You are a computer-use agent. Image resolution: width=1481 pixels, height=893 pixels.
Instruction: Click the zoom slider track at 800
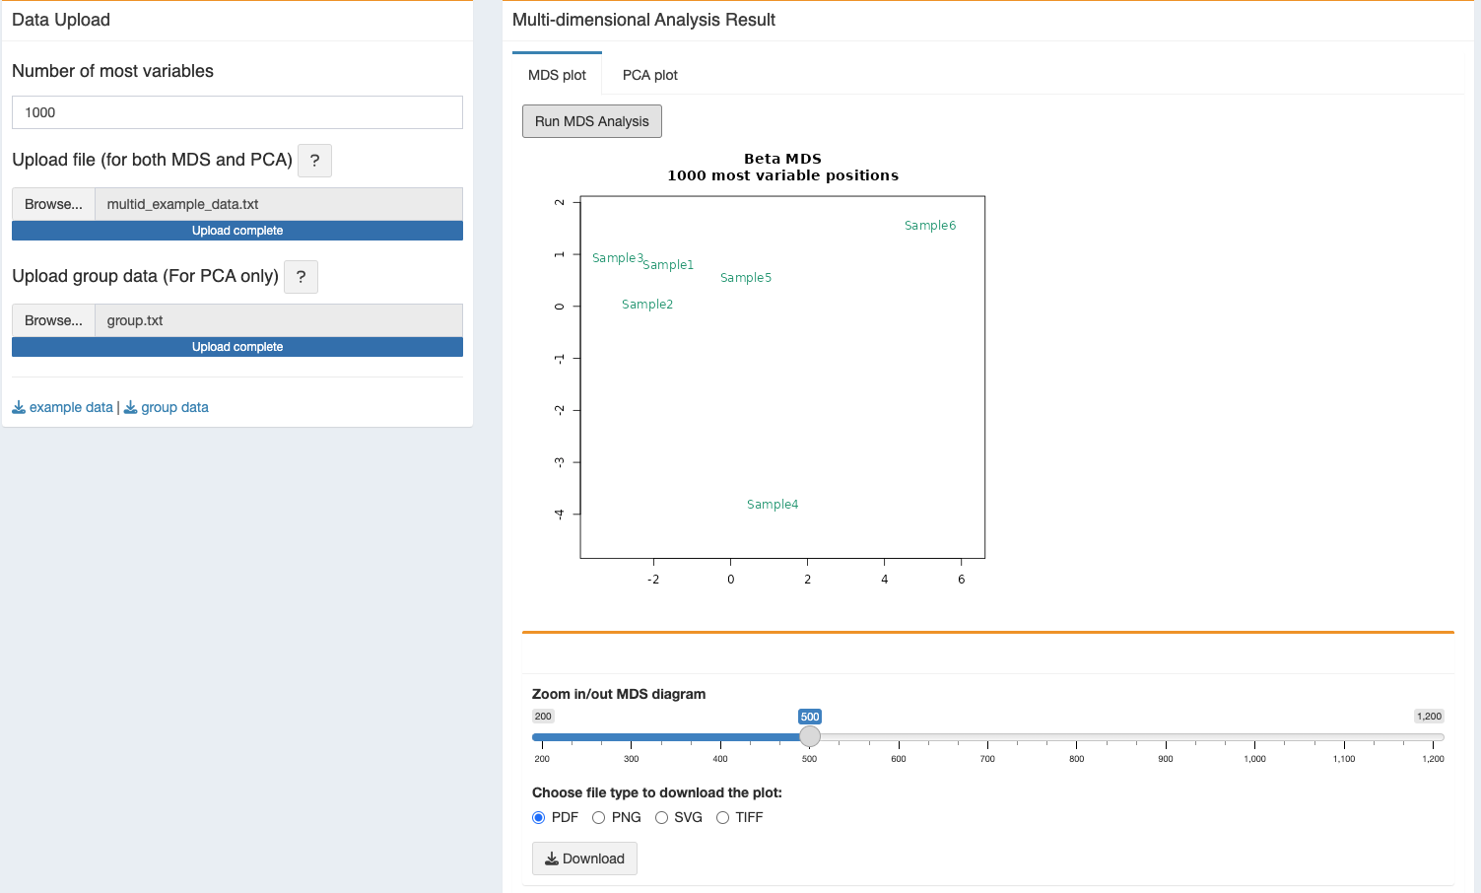click(x=1076, y=737)
